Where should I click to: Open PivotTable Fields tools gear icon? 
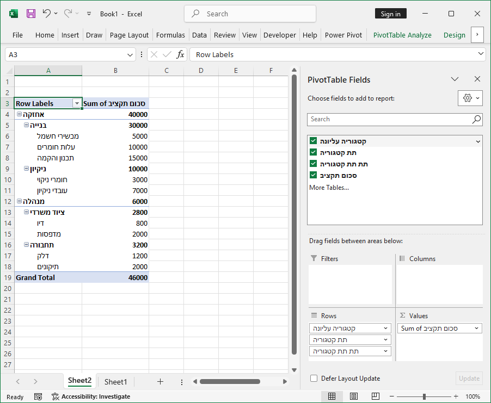tap(467, 98)
